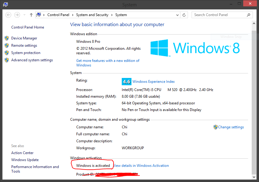The height and width of the screenshot is (182, 259).
Task: Click 'Windows is activated' status text
Action: (x=93, y=166)
